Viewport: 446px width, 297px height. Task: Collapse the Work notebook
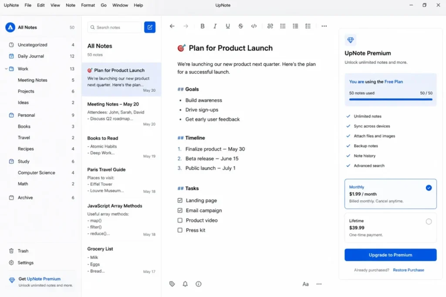(6, 69)
